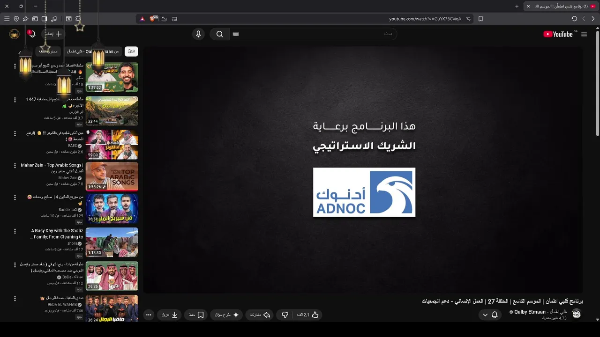Image resolution: width=600 pixels, height=337 pixels.
Task: Open YouTube notifications bell
Action: (x=32, y=34)
